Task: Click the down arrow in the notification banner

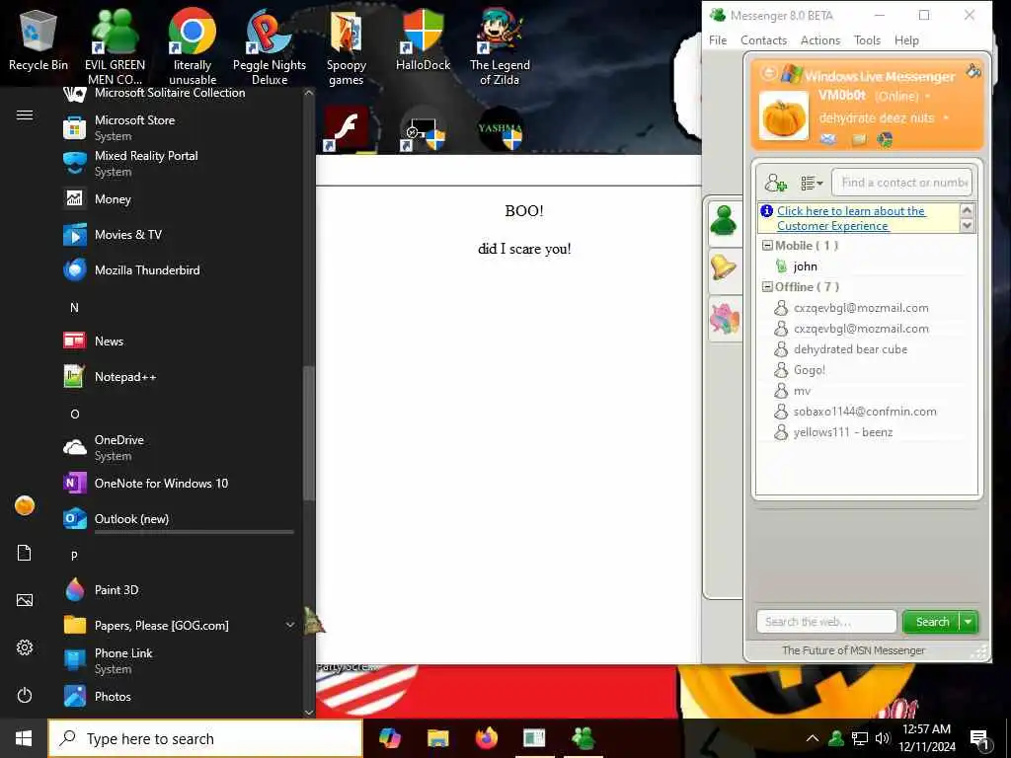Action: pos(967,225)
